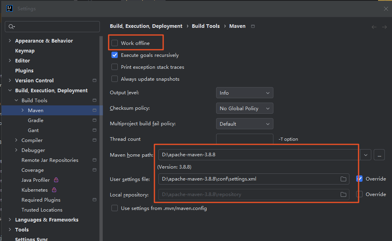Screen dimensions: 392x241
Task: Close the Settings dialog
Action: click(x=386, y=9)
